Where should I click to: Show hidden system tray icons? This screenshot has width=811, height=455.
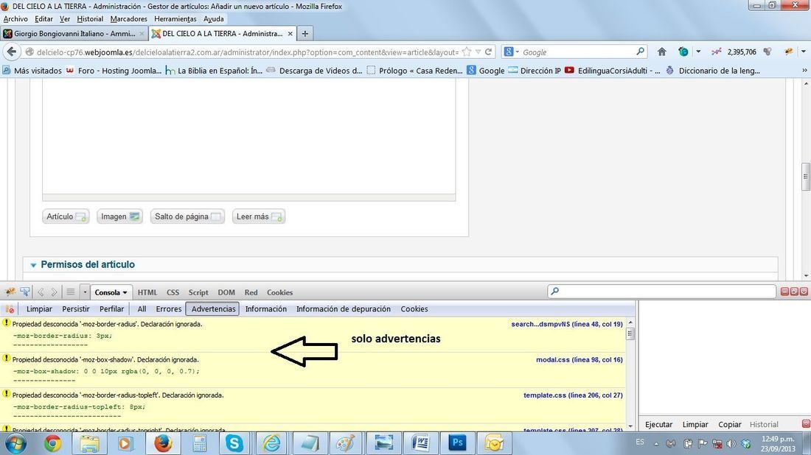656,443
